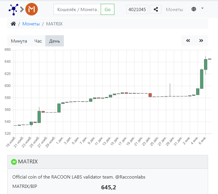Switch chart to Час interval
218x194 pixels.
pos(38,41)
